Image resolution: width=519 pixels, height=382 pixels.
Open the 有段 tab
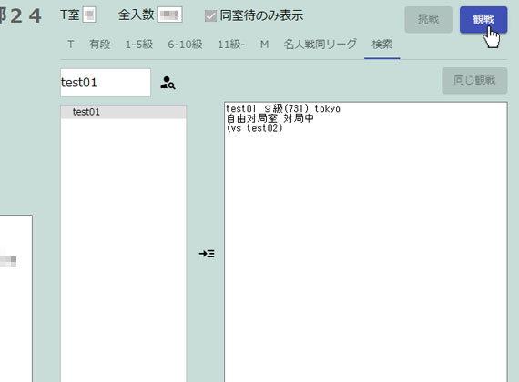tap(99, 45)
